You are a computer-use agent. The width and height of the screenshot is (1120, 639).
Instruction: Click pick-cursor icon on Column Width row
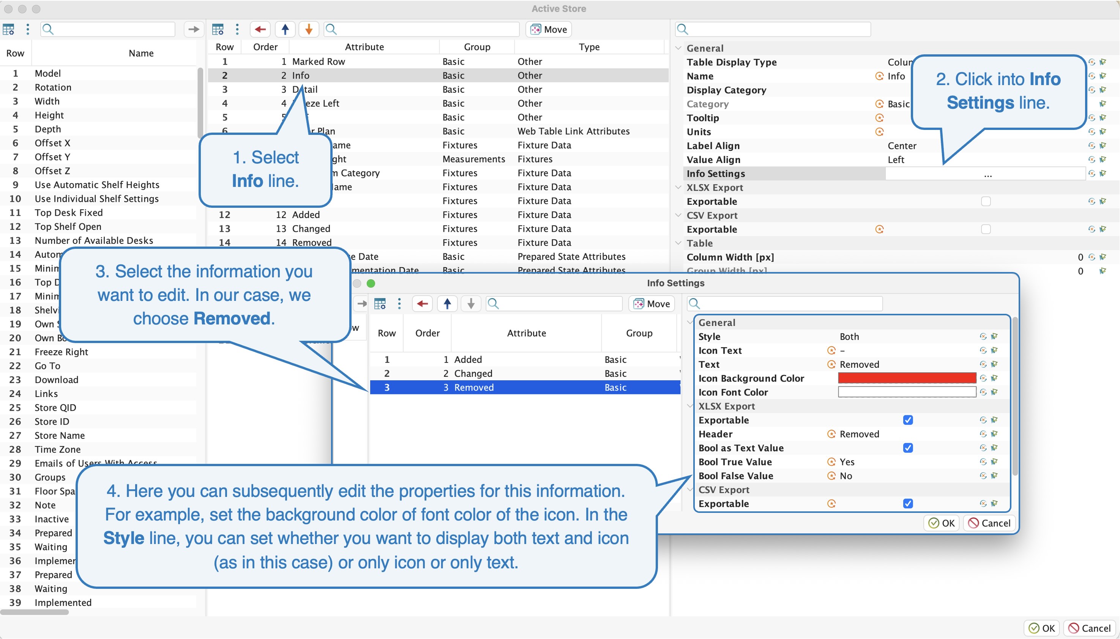tap(1103, 257)
